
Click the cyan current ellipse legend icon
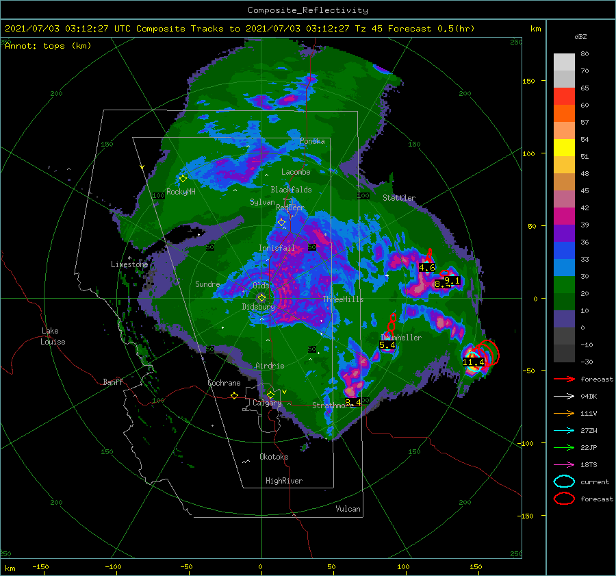click(564, 481)
